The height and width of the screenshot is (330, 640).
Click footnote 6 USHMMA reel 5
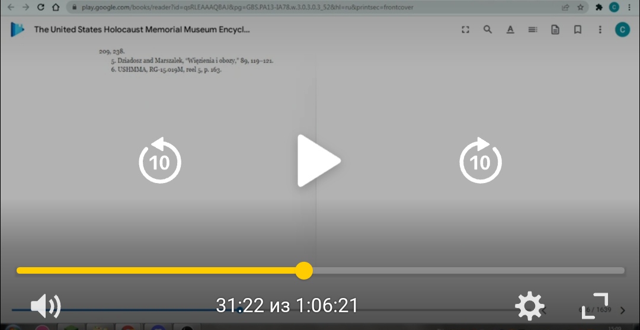(166, 70)
